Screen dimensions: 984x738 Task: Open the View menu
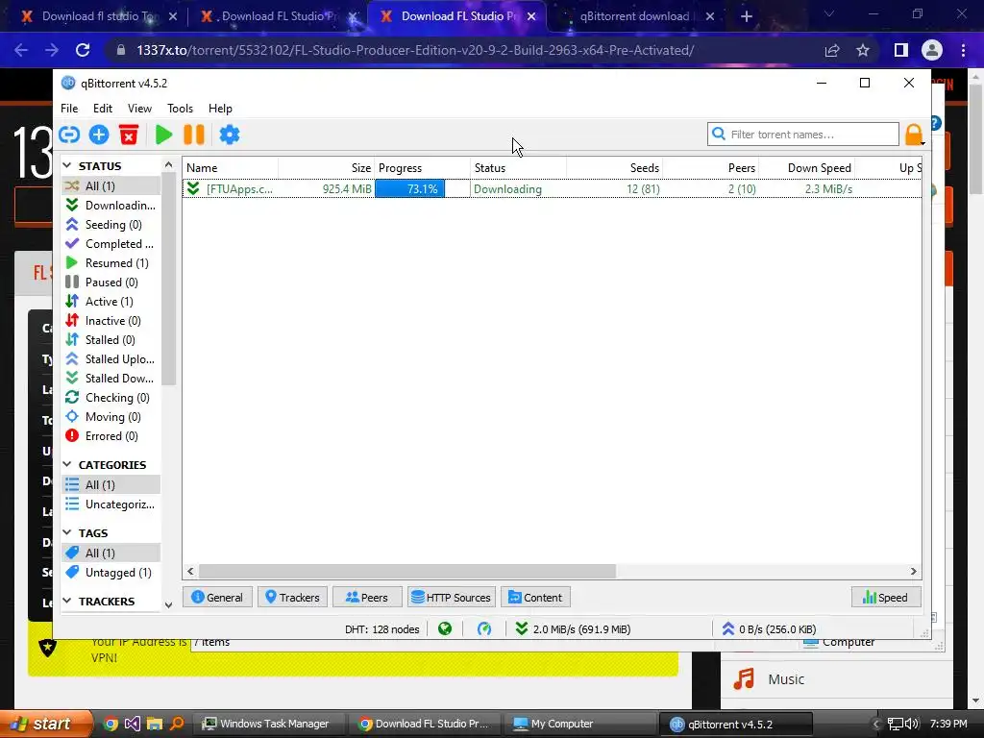click(x=139, y=108)
